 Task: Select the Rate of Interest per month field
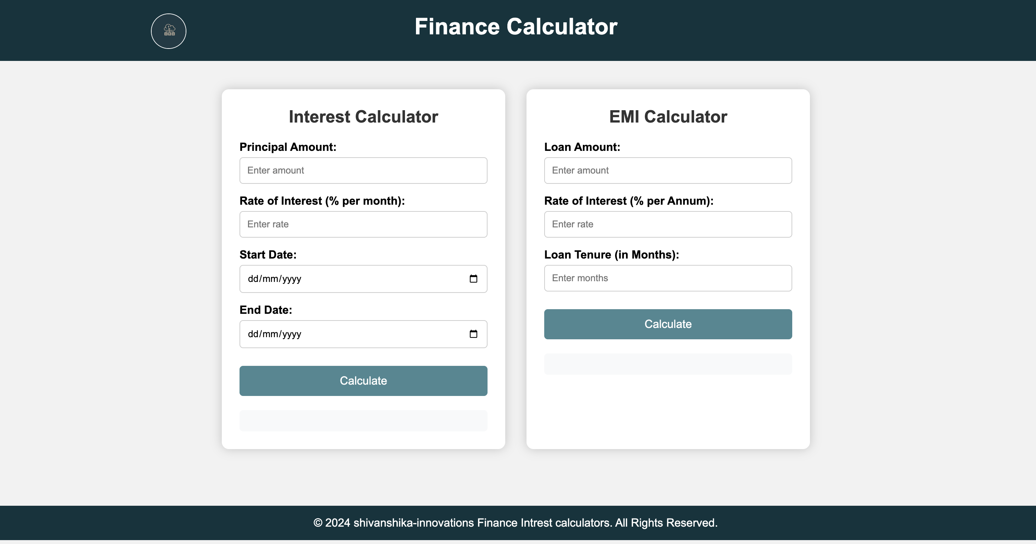coord(363,224)
